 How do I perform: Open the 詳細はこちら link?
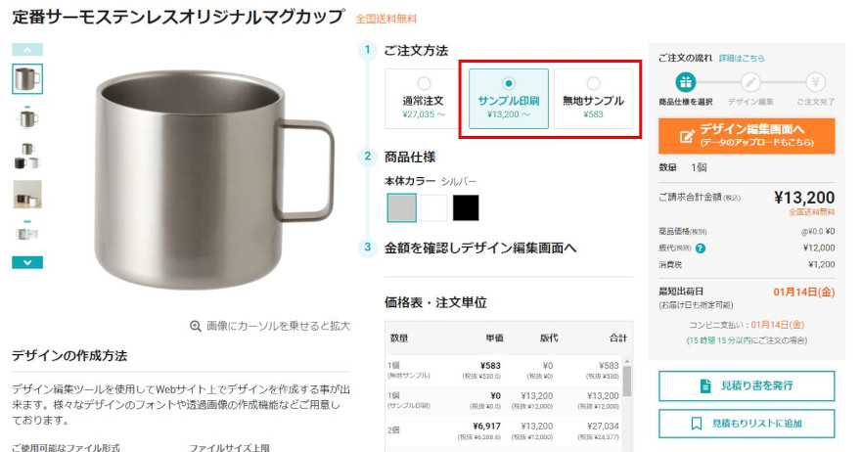[x=742, y=59]
